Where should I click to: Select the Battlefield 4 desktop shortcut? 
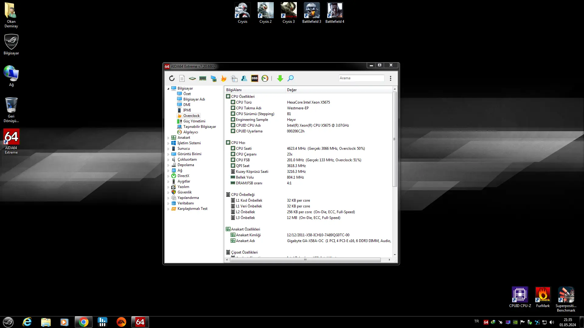point(335,13)
